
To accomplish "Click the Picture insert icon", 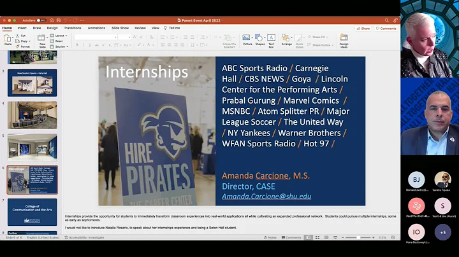I will [x=246, y=38].
